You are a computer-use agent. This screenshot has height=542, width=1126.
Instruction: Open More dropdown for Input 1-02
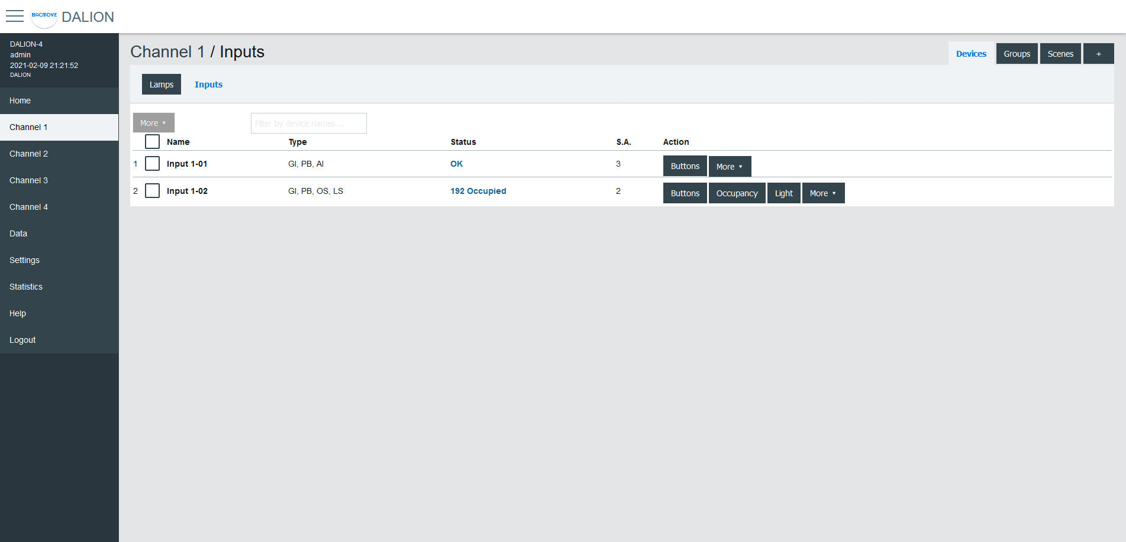tap(823, 193)
